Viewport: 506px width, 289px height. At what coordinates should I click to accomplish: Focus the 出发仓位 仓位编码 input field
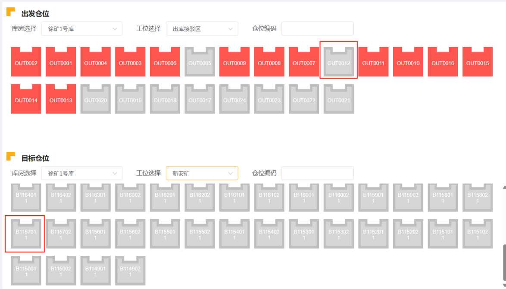(x=317, y=29)
